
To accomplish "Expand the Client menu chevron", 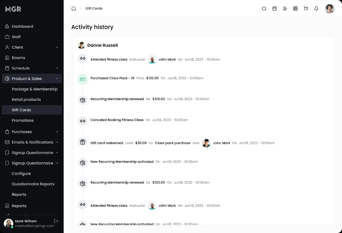I will 57,47.
